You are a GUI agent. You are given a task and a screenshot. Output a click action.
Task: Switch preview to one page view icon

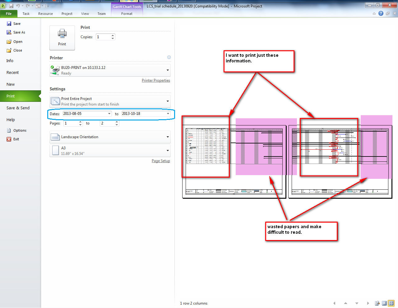(x=384, y=303)
